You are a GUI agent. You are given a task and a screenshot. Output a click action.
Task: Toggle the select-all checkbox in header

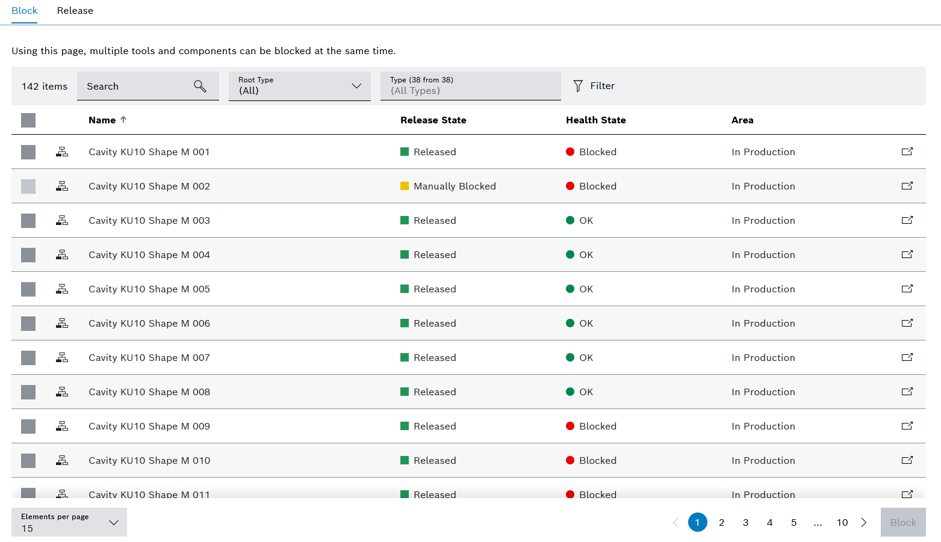coord(28,120)
